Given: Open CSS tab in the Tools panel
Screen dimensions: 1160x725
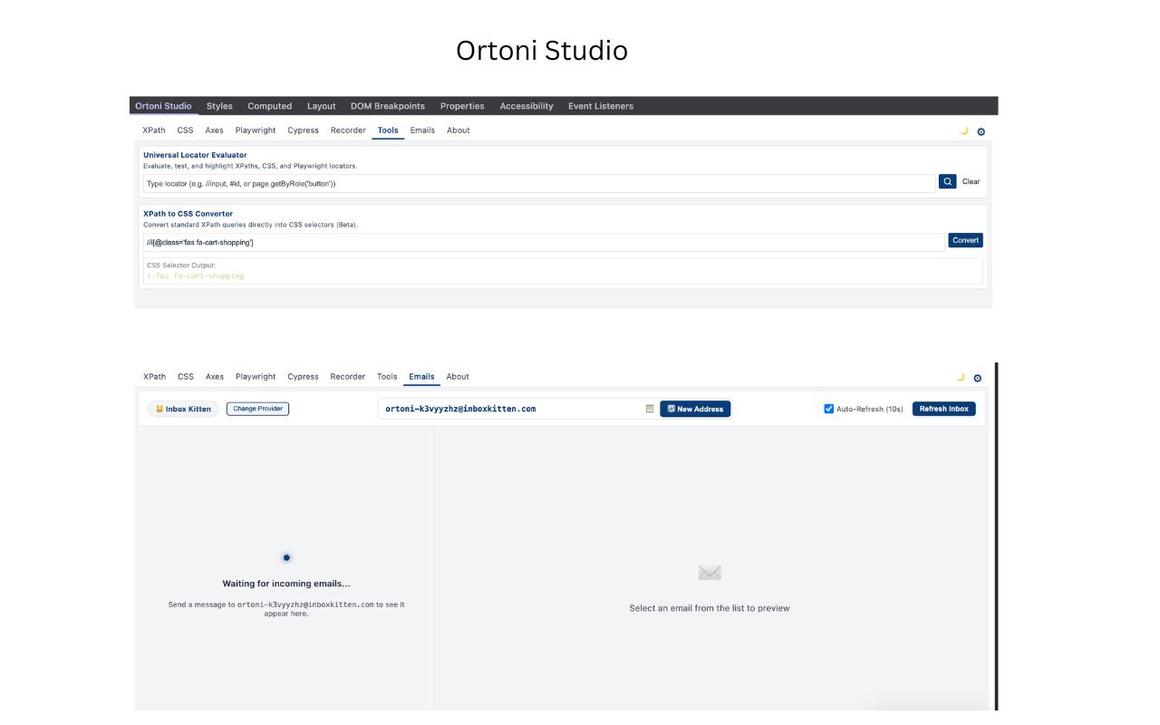Looking at the screenshot, I should pos(185,130).
